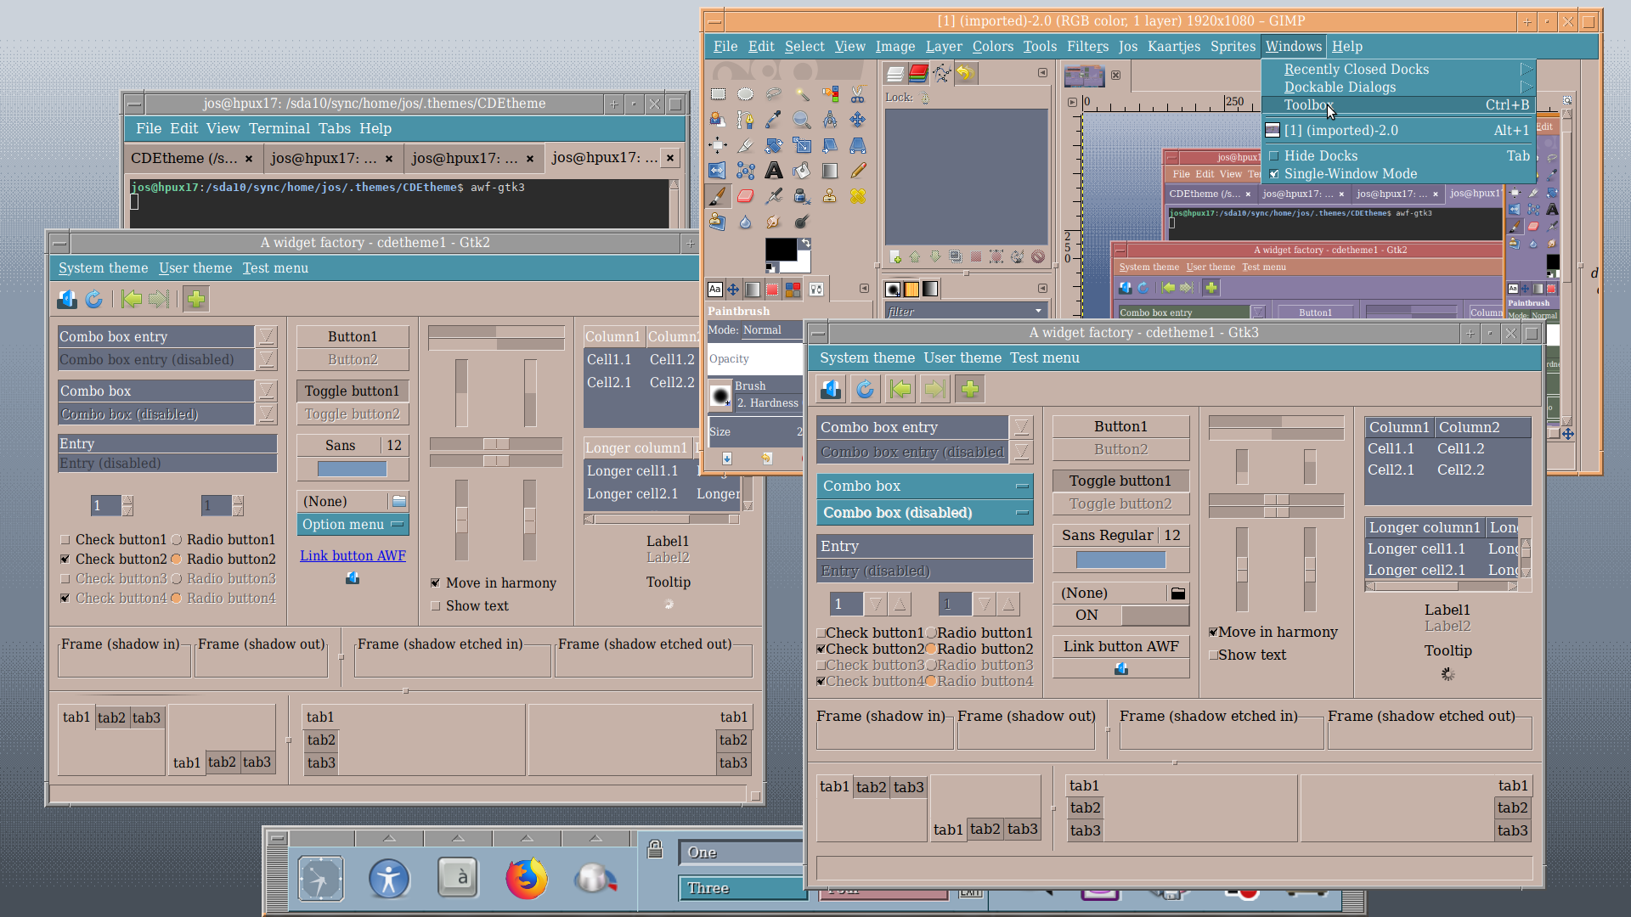
Task: Choose the Airbrush tool
Action: [773, 196]
